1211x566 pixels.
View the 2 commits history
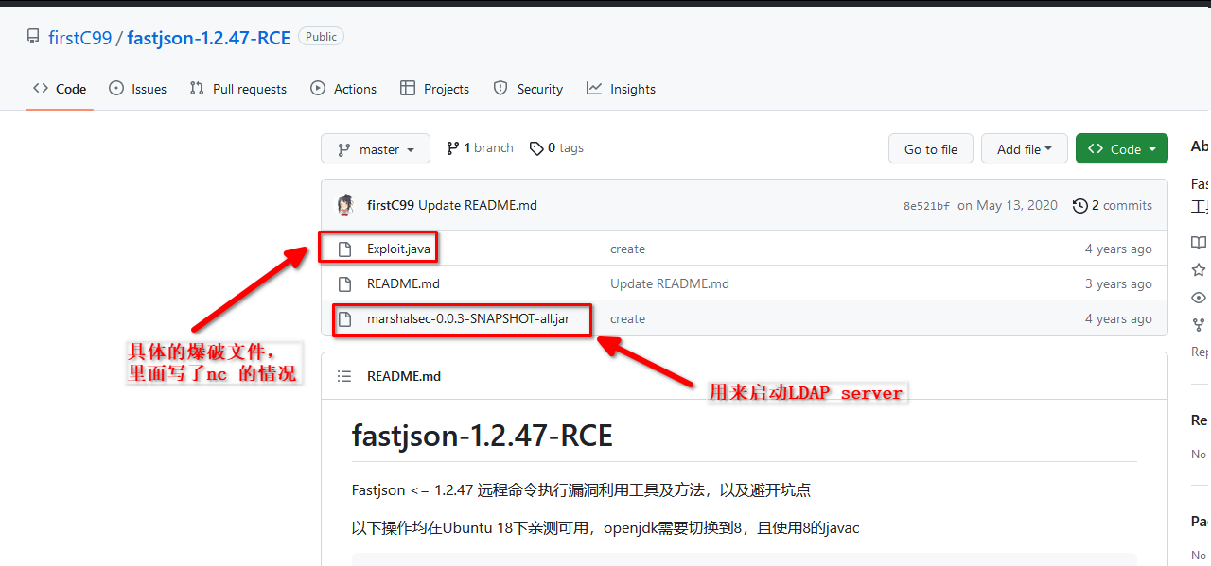tap(1113, 205)
